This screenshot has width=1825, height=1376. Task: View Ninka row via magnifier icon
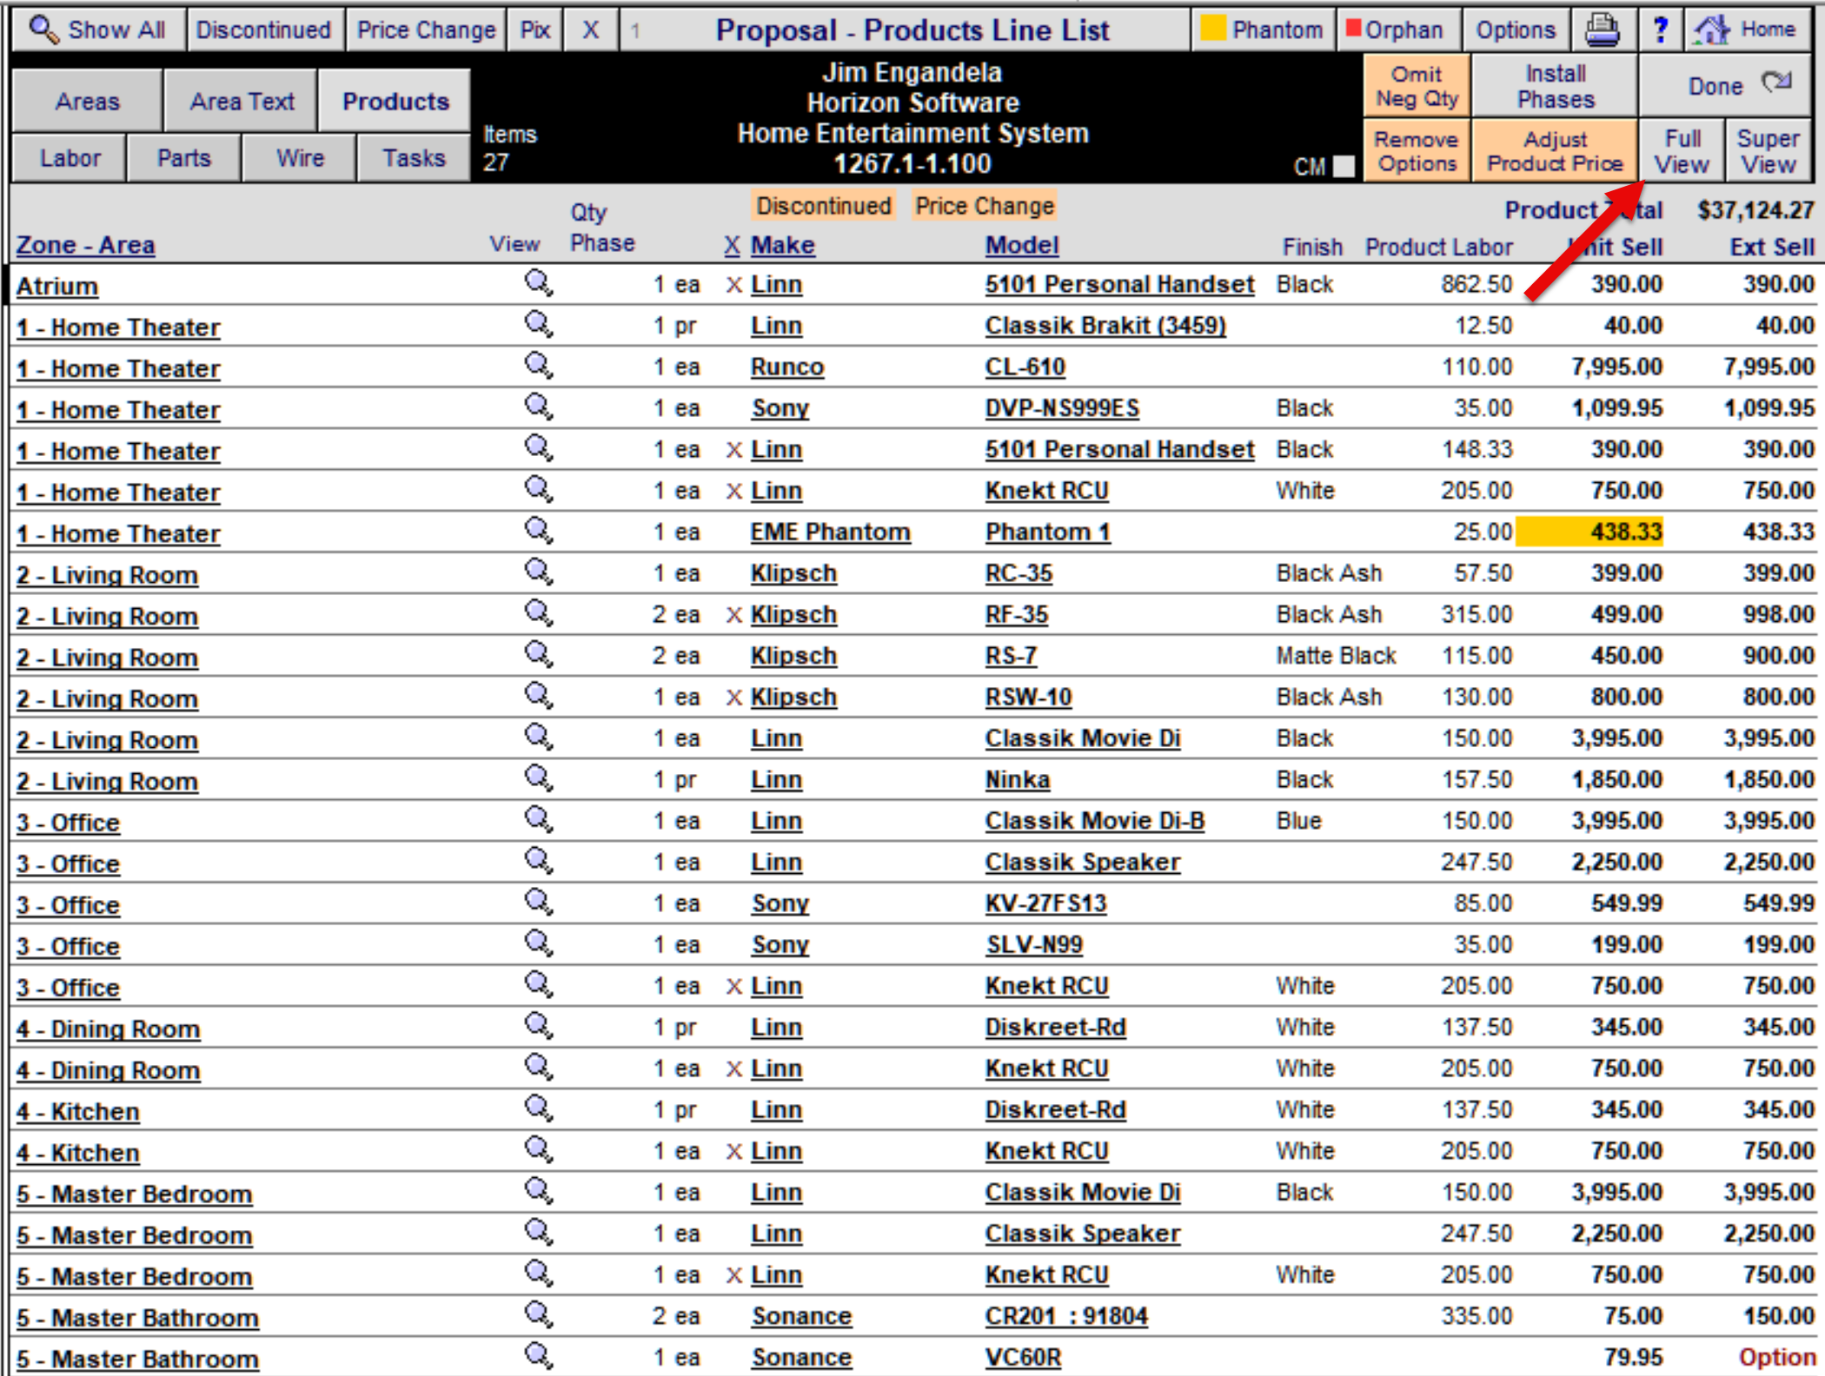(539, 779)
